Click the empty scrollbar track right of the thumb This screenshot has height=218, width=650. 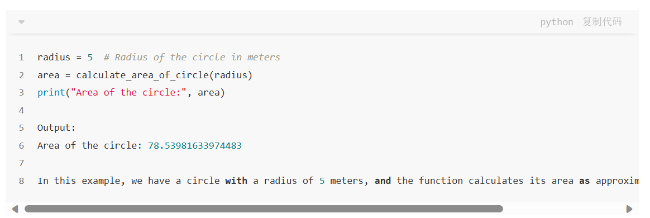564,209
